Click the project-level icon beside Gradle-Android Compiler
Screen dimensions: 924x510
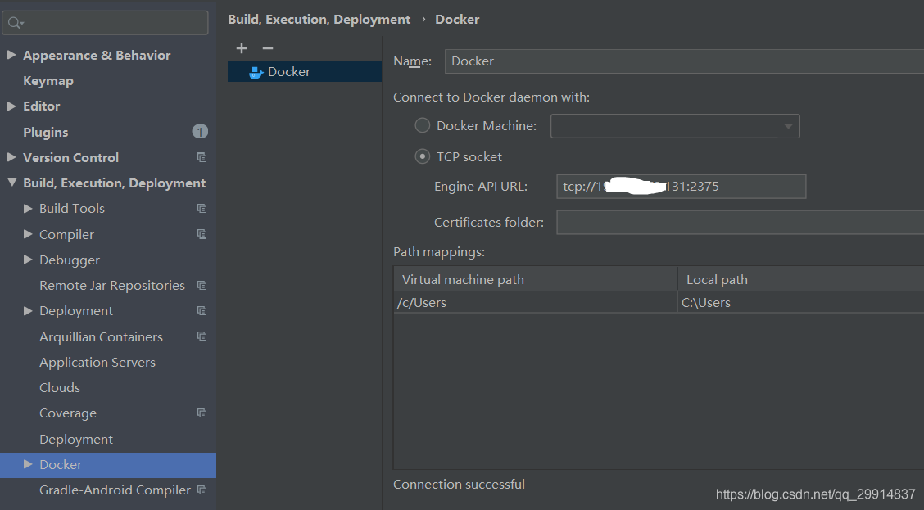pyautogui.click(x=202, y=490)
